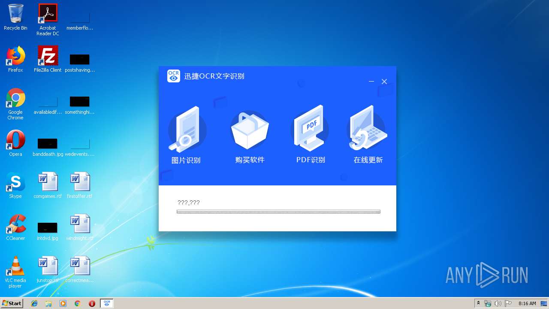Viewport: 549px width, 309px height.
Task: Open the volume speaker tray icon
Action: tap(498, 303)
